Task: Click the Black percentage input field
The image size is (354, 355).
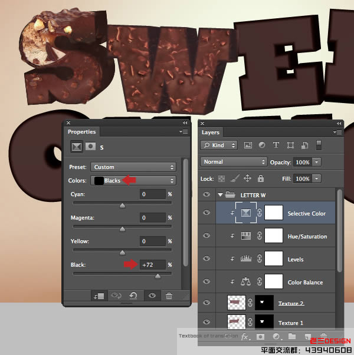Action: coord(153,265)
